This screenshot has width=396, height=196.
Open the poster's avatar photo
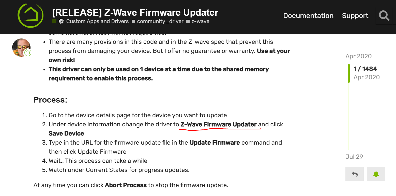[21, 48]
